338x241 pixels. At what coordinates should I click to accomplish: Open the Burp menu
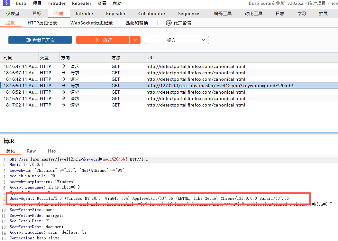coord(21,3)
